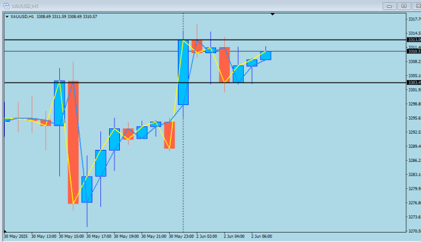Click the price axis label 3298.8

click(414, 104)
